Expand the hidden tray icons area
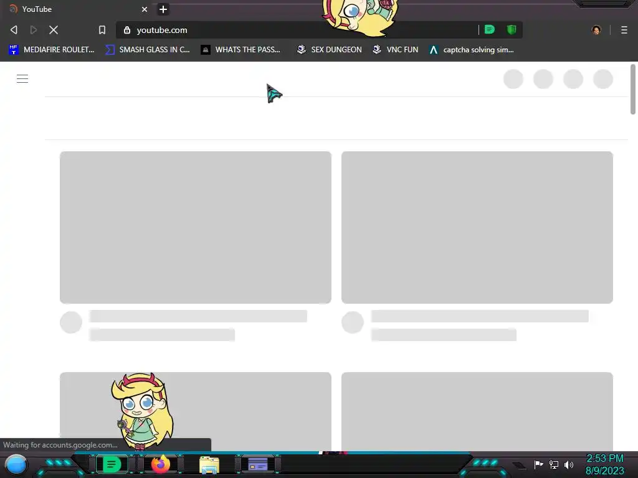This screenshot has height=478, width=638. [x=519, y=465]
